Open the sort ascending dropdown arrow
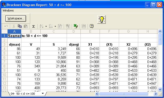 [46, 26]
